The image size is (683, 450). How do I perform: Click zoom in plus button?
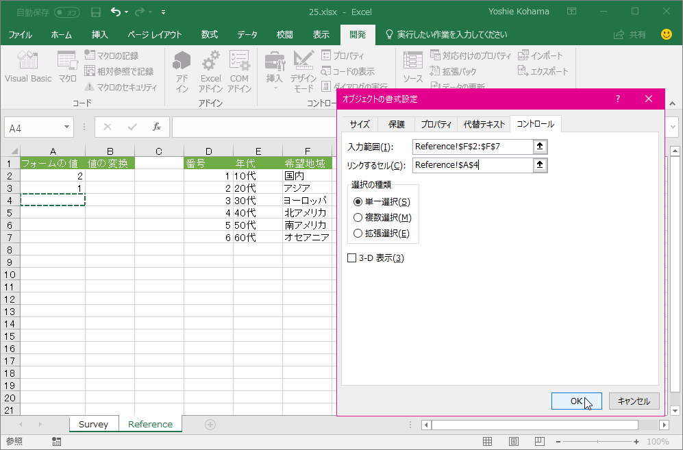pos(636,441)
